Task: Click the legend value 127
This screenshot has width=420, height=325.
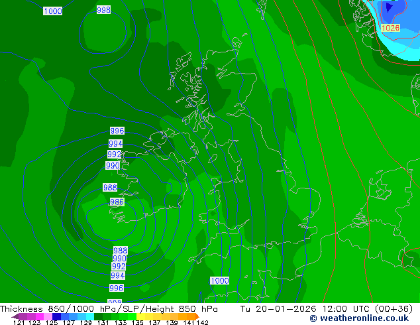Action: [x=69, y=322]
